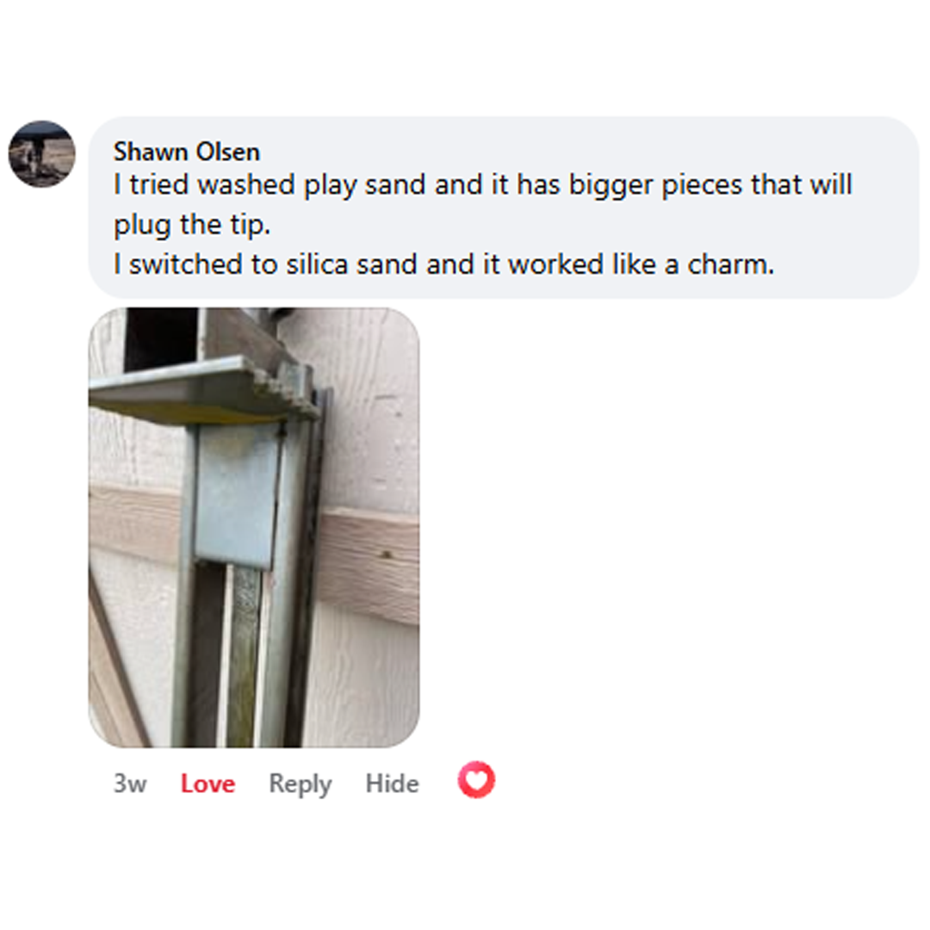
Task: Click the 'washed play sand' comment line
Action: [x=482, y=184]
